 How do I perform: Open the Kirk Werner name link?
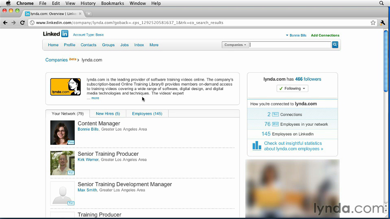(88, 160)
